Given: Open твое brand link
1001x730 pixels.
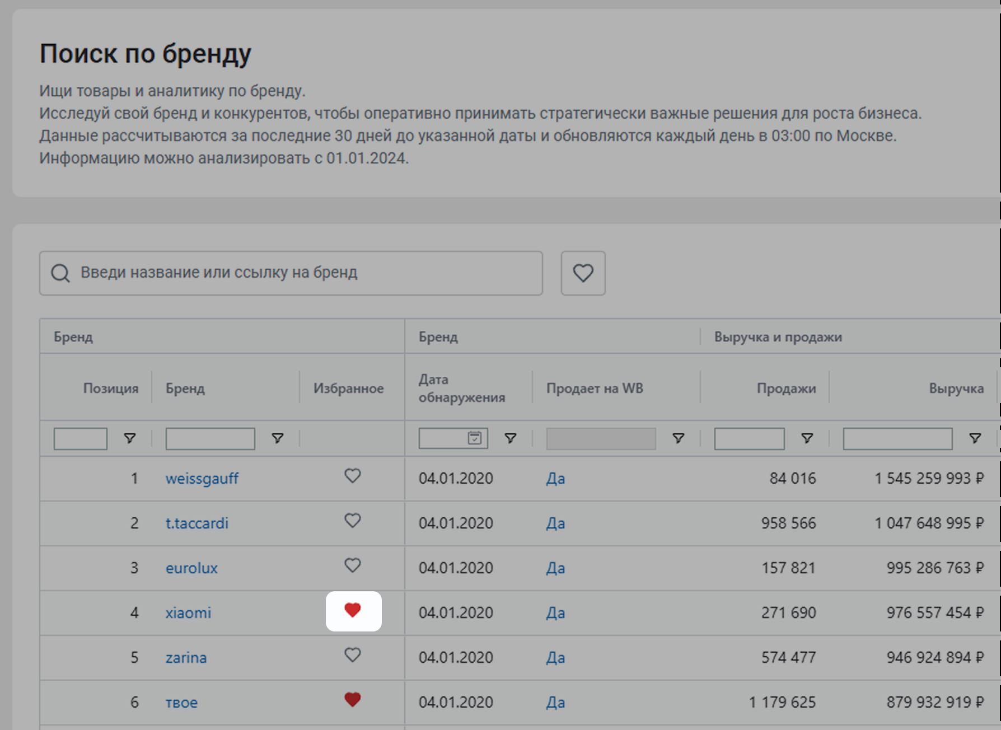Looking at the screenshot, I should [x=181, y=703].
